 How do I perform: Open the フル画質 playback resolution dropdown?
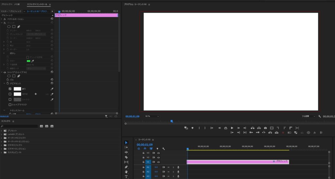(x=308, y=116)
